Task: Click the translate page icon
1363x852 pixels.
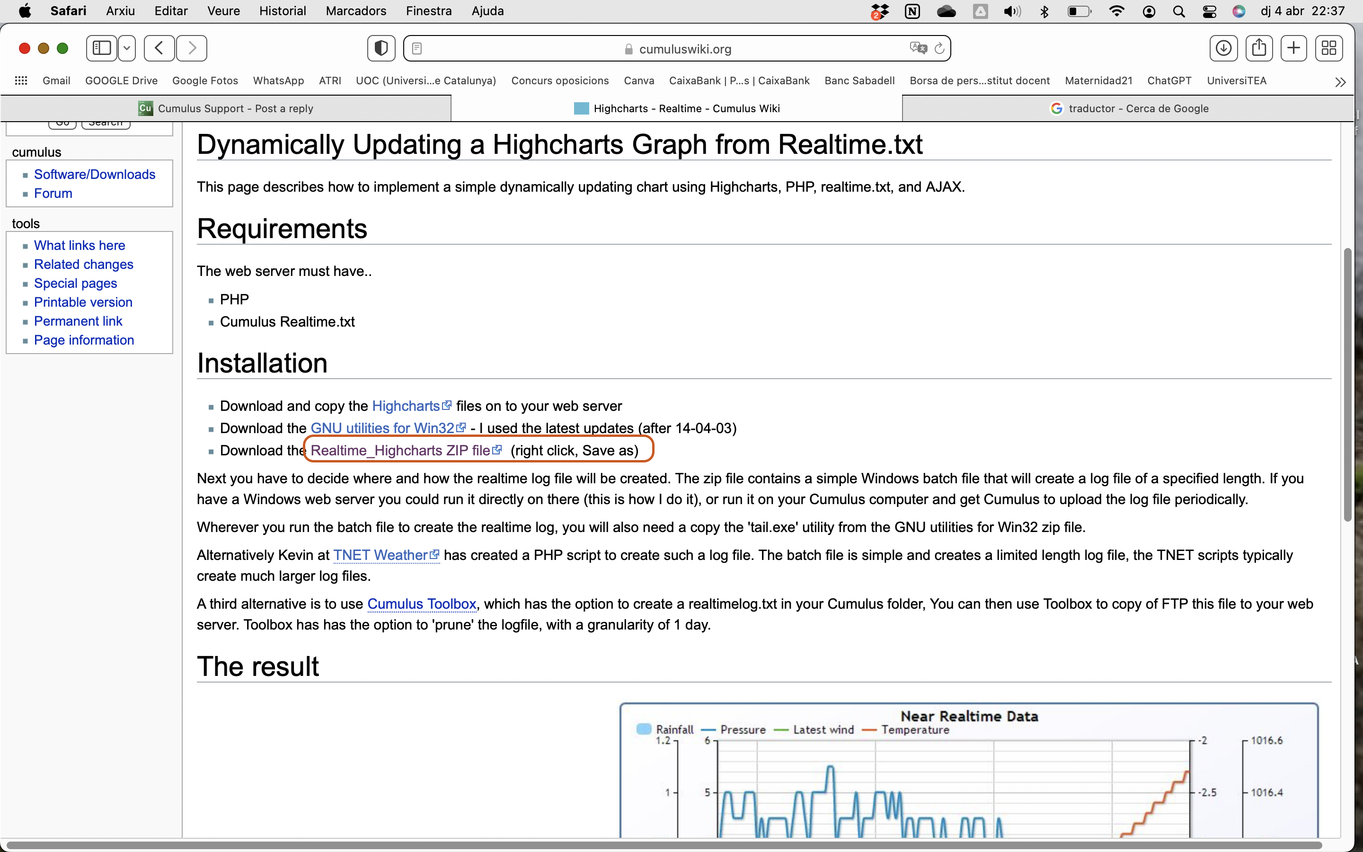Action: pos(918,48)
